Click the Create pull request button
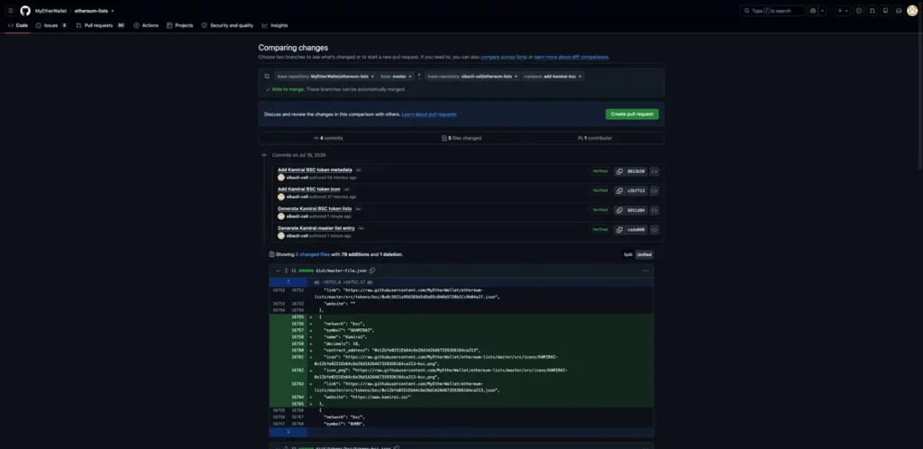The image size is (923, 449). coord(632,115)
